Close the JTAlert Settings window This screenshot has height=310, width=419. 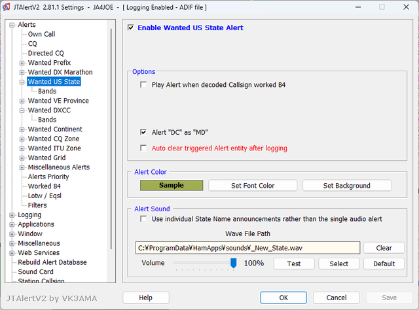pyautogui.click(x=406, y=7)
